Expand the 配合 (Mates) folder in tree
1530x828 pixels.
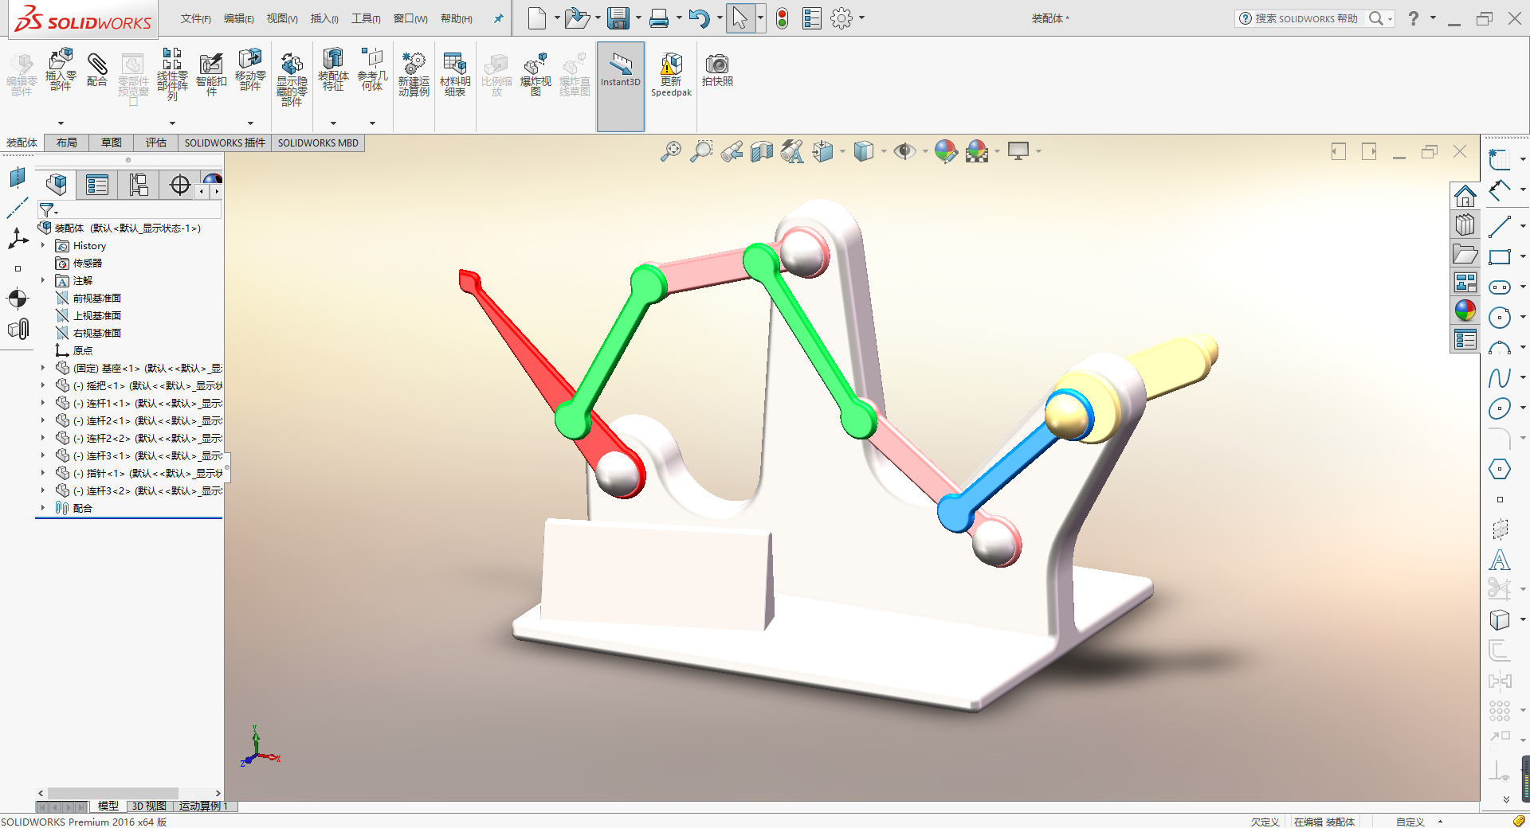pos(43,508)
